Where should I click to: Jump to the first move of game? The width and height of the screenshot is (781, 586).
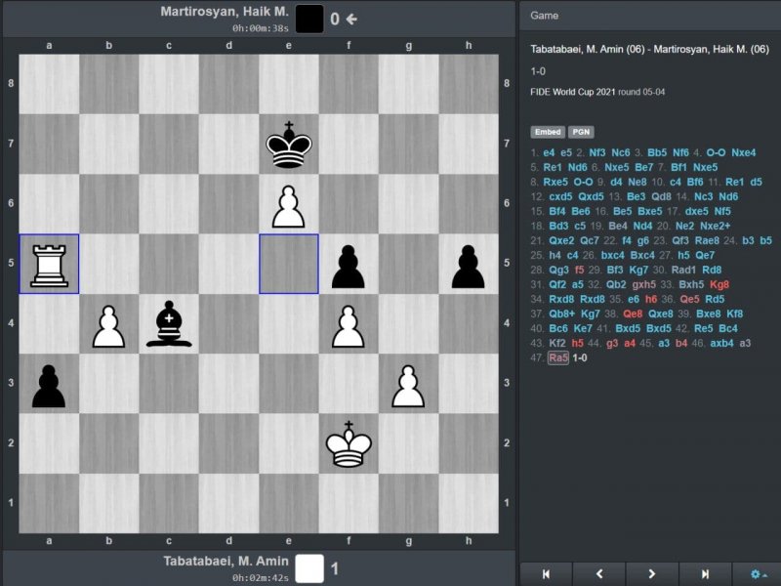[546, 574]
